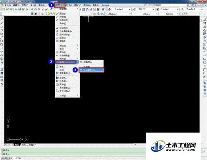Select the Fillet tool in right toolbar

point(205,73)
